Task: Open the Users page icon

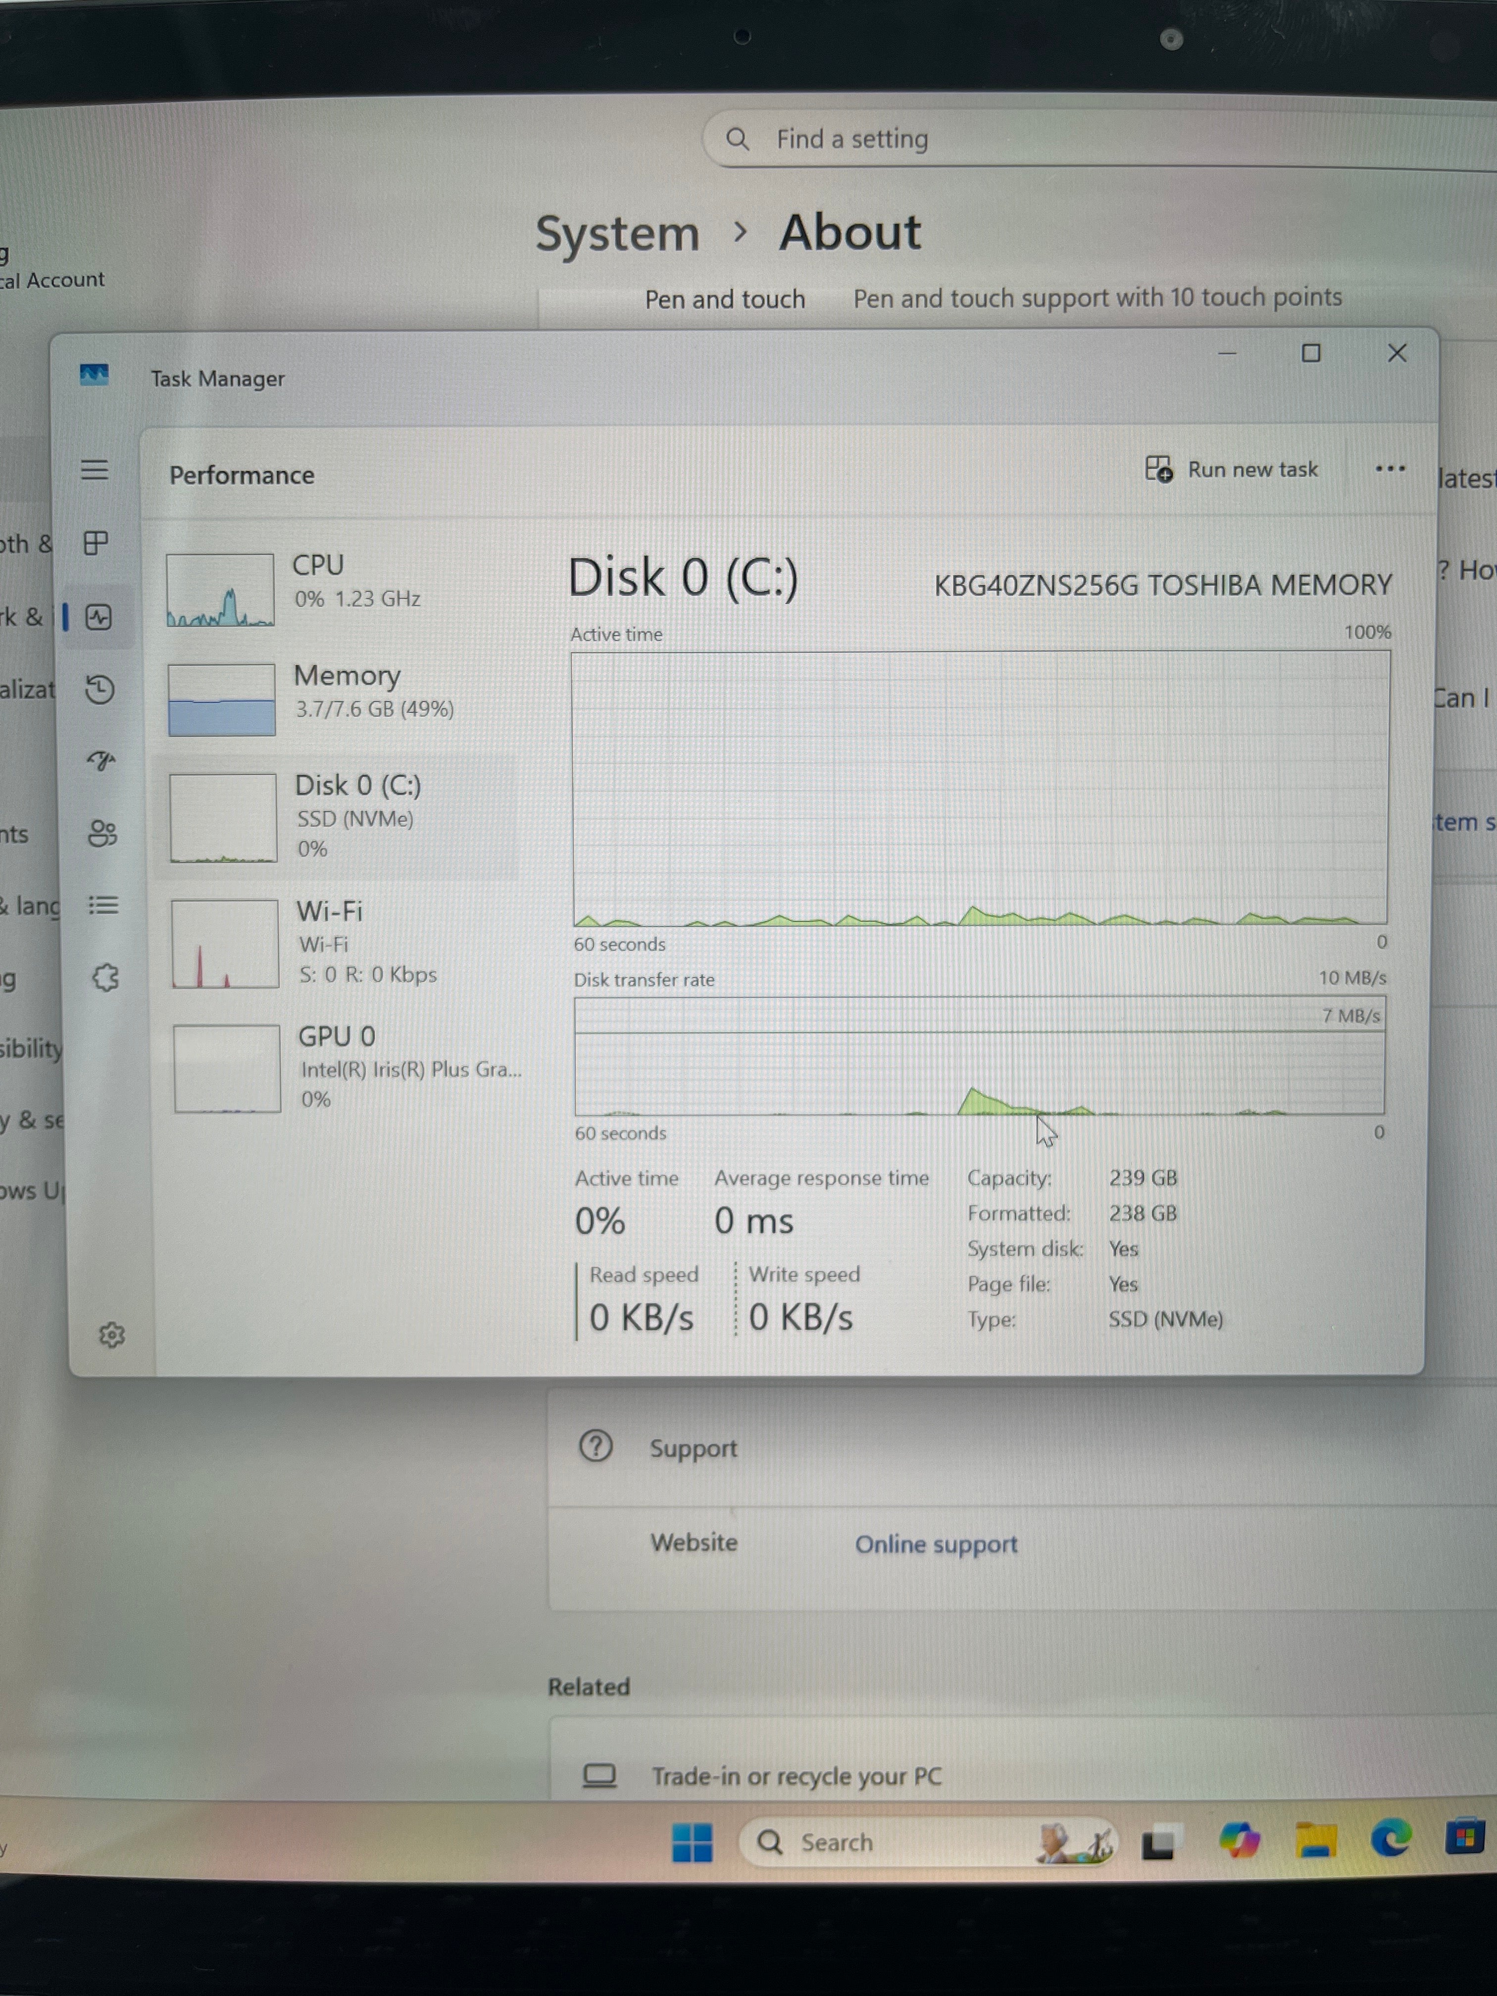Action: [102, 833]
